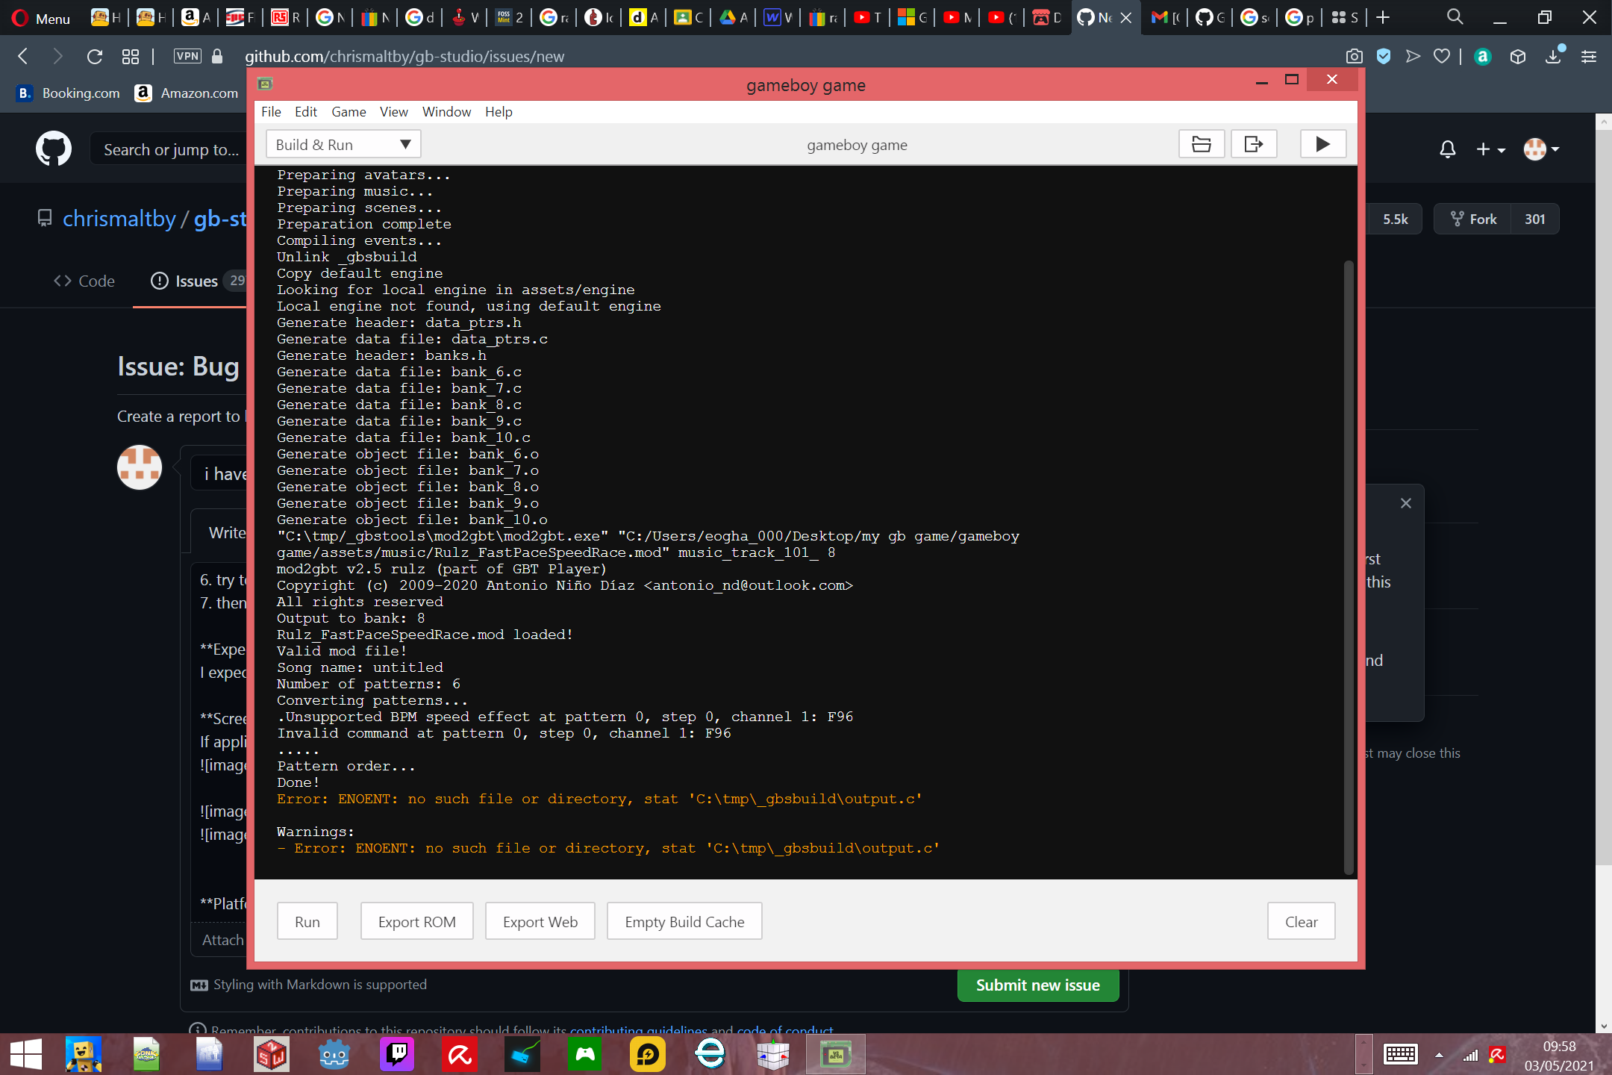
Task: Click the browser snapshot camera icon
Action: tap(1354, 56)
